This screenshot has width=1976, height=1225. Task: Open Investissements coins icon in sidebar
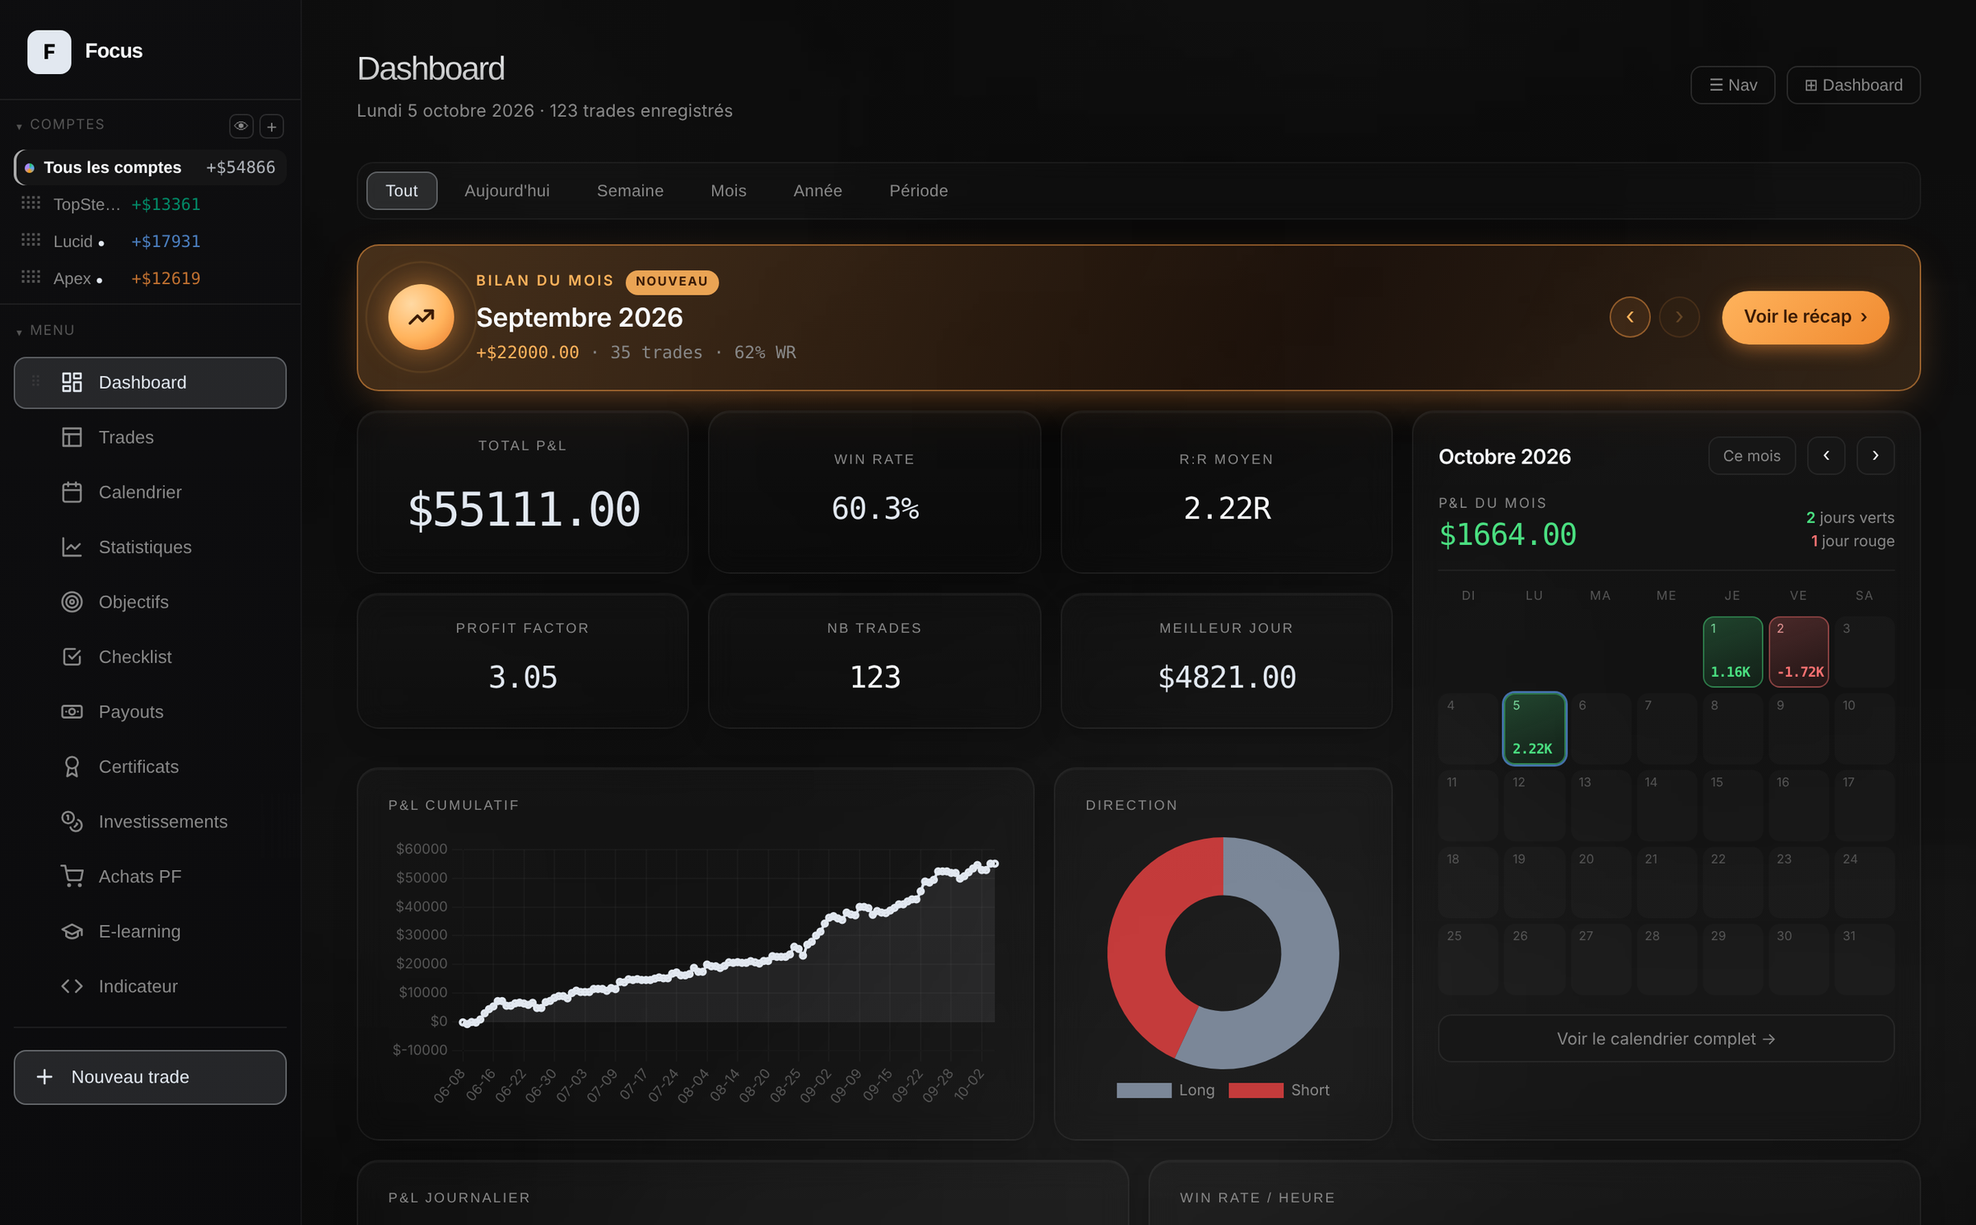tap(72, 822)
